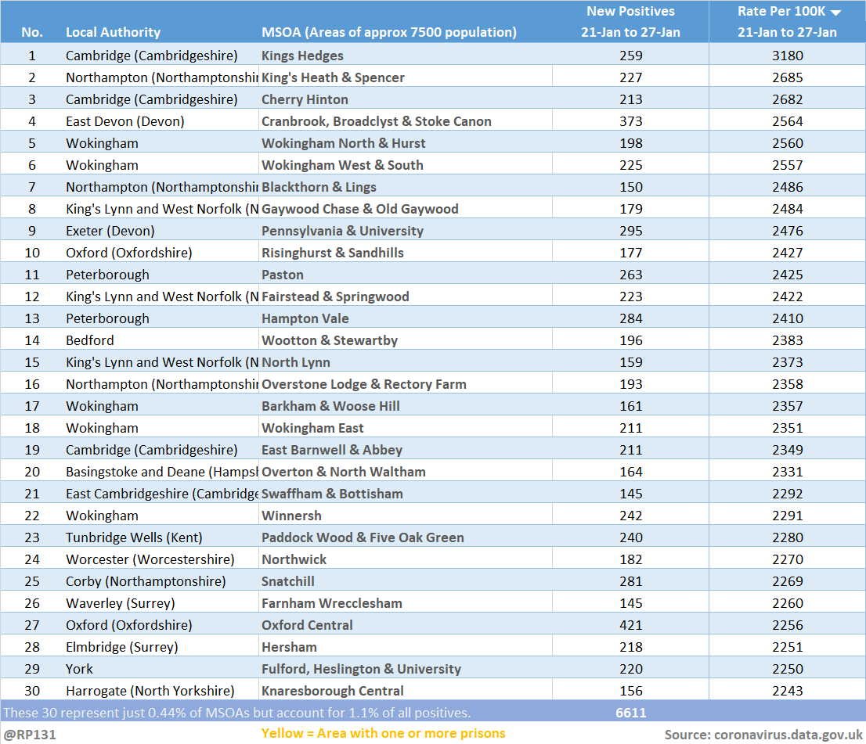Select row number 15 cell
This screenshot has height=744, width=866.
32,362
